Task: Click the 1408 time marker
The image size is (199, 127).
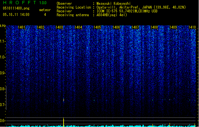Action: pos(154,27)
